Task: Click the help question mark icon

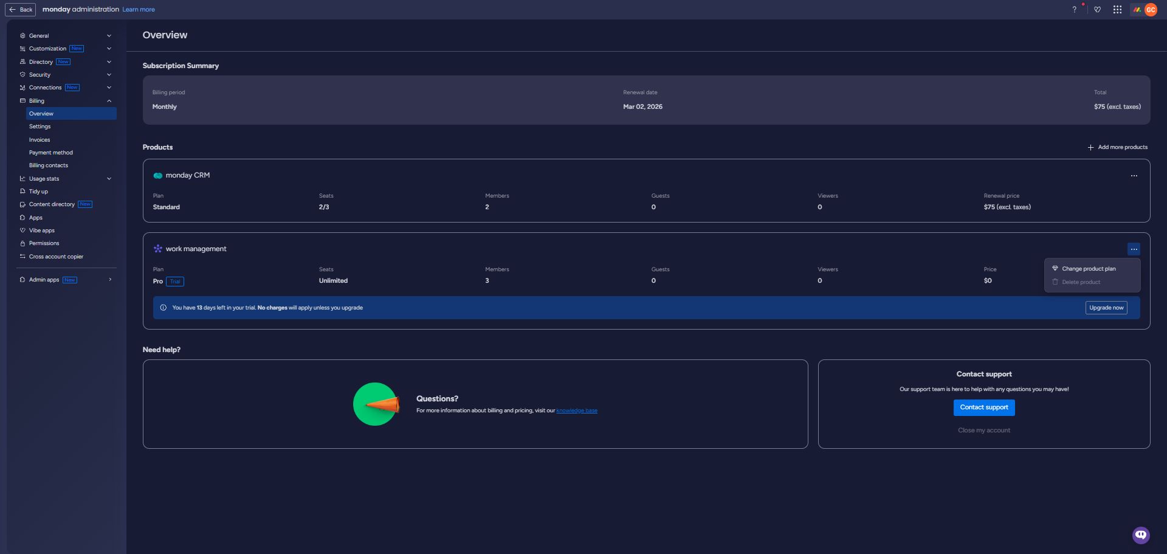Action: [1074, 10]
